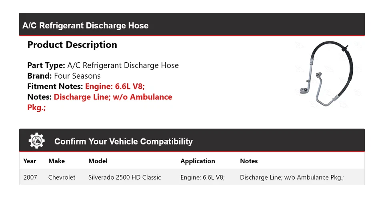Click the Year column header

coord(30,161)
